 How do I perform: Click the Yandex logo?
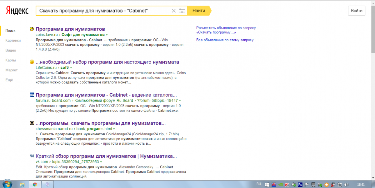(17, 11)
